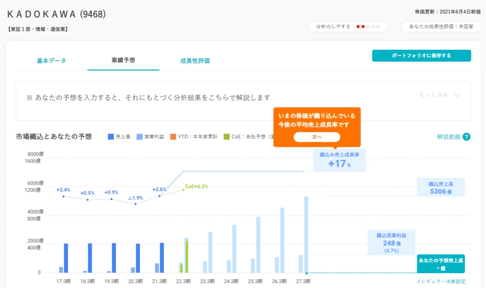486x288 pixels.
Task: Click the green CoE+6.2% data point
Action: (x=183, y=189)
